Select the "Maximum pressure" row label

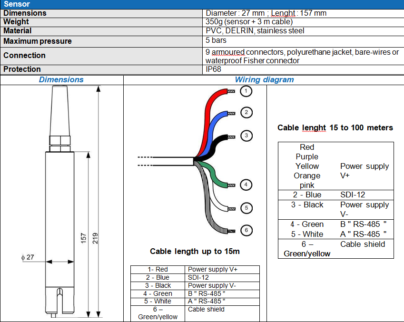(x=38, y=41)
